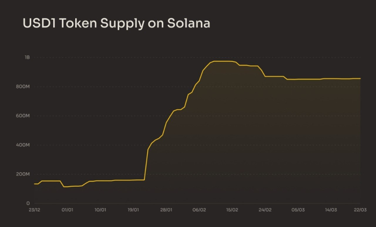Select the 23/12 date on the x-axis
This screenshot has height=227, width=376.
tap(34, 210)
